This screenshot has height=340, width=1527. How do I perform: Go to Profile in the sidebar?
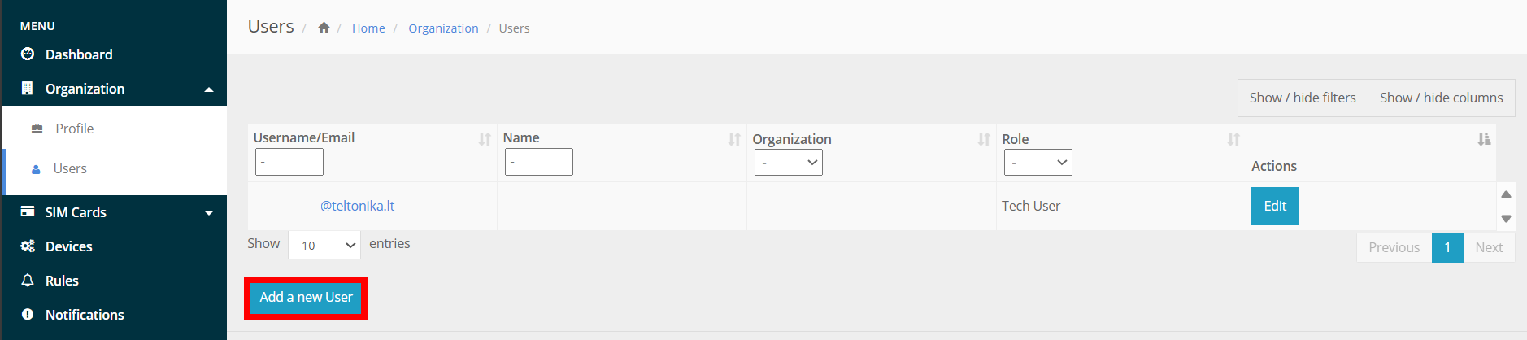point(74,129)
